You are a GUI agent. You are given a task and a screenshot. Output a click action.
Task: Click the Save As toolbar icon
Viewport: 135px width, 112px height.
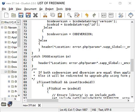click(x=28, y=15)
